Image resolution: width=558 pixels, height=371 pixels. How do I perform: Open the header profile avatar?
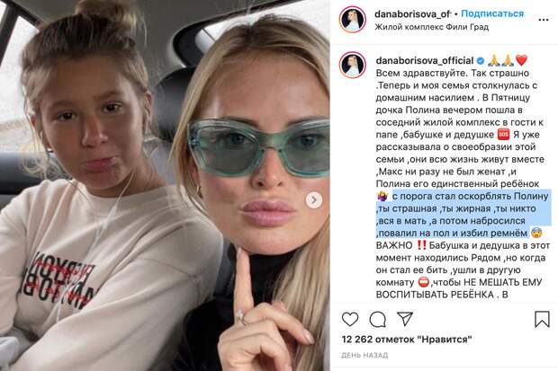point(352,20)
